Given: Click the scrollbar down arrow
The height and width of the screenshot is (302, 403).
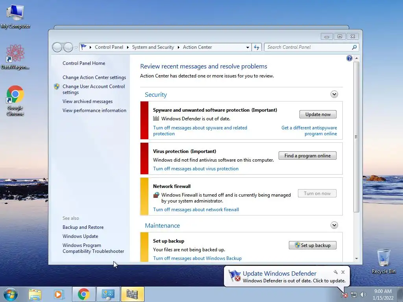Looking at the screenshot, I should (356, 259).
